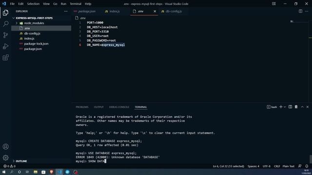Open the Source Control view

[x=5, y=35]
